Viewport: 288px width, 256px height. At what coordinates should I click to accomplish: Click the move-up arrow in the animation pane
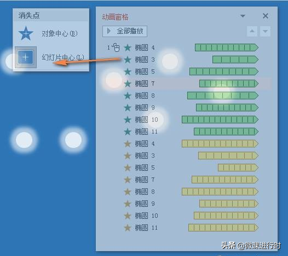[x=252, y=31]
